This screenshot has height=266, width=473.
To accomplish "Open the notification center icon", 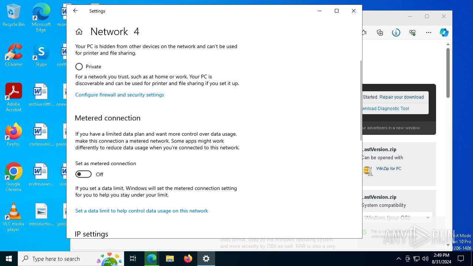I will coord(461,259).
